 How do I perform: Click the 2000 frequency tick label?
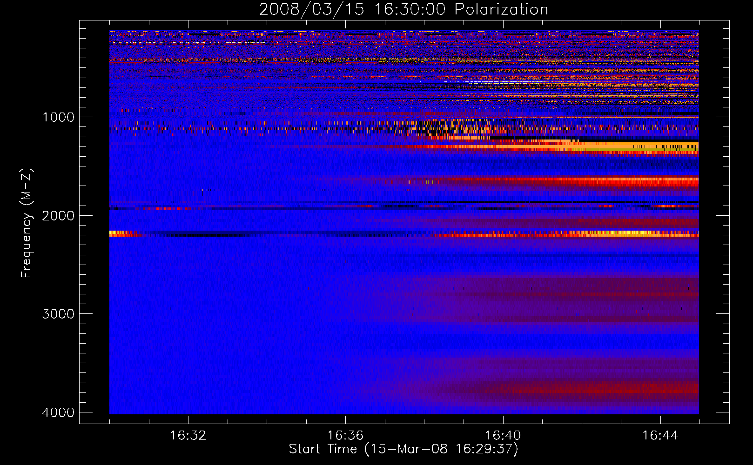(x=58, y=216)
